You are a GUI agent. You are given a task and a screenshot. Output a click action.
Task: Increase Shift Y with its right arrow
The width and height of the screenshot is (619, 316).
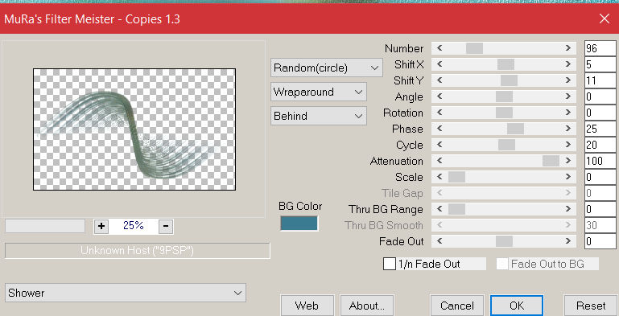(x=567, y=80)
